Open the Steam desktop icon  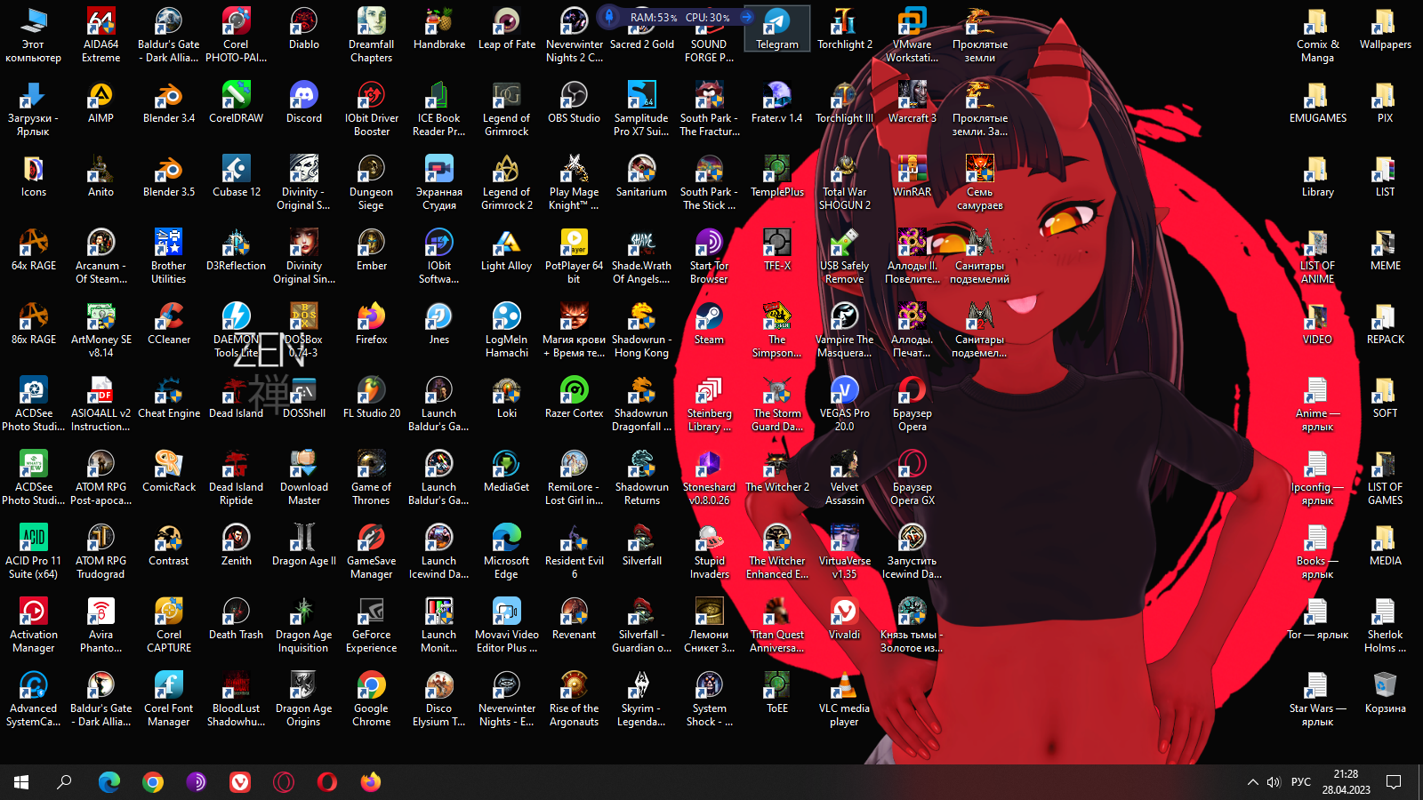tap(709, 324)
